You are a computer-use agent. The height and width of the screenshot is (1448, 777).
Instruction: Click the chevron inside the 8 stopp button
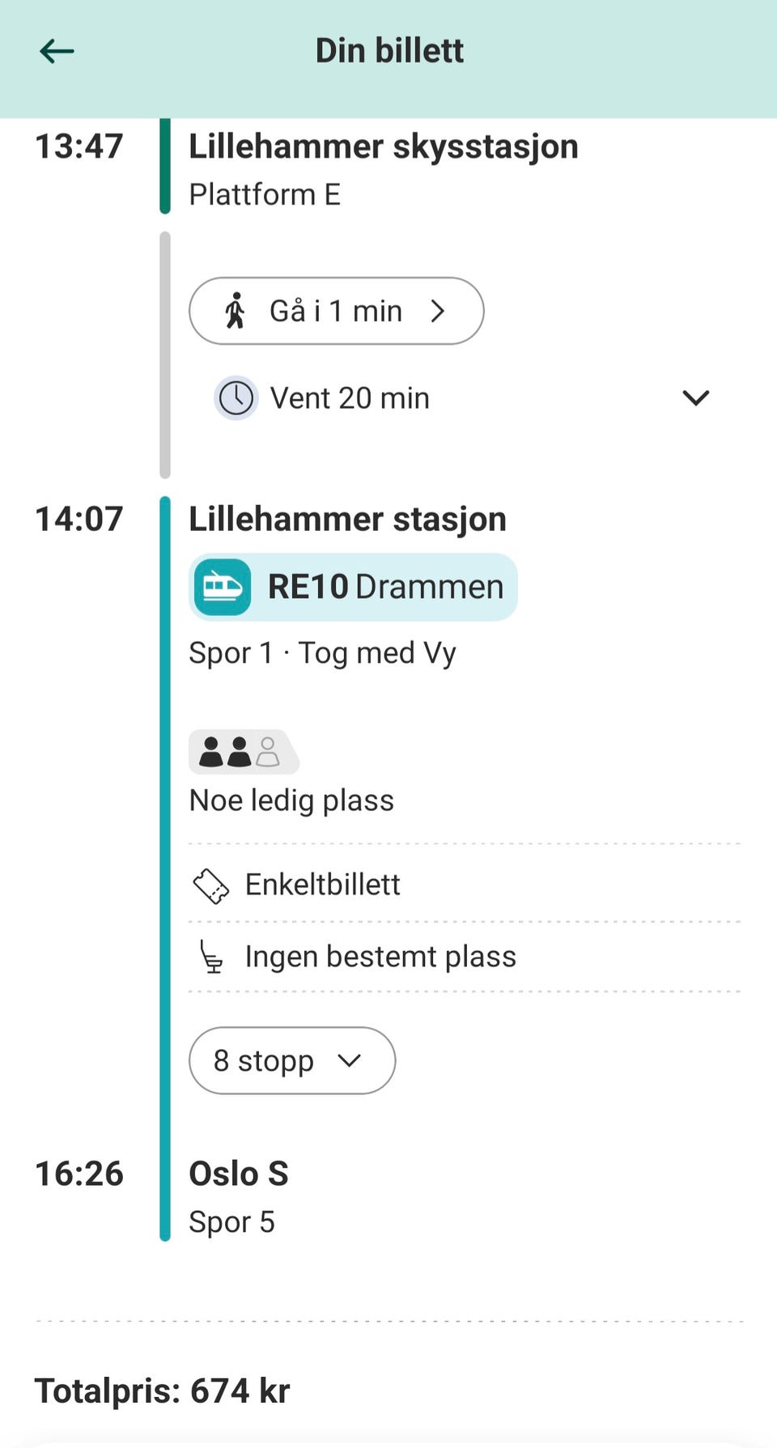coord(349,1060)
